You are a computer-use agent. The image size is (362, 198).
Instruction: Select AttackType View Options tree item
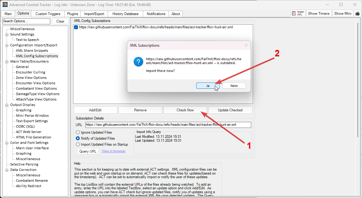[x=36, y=99]
